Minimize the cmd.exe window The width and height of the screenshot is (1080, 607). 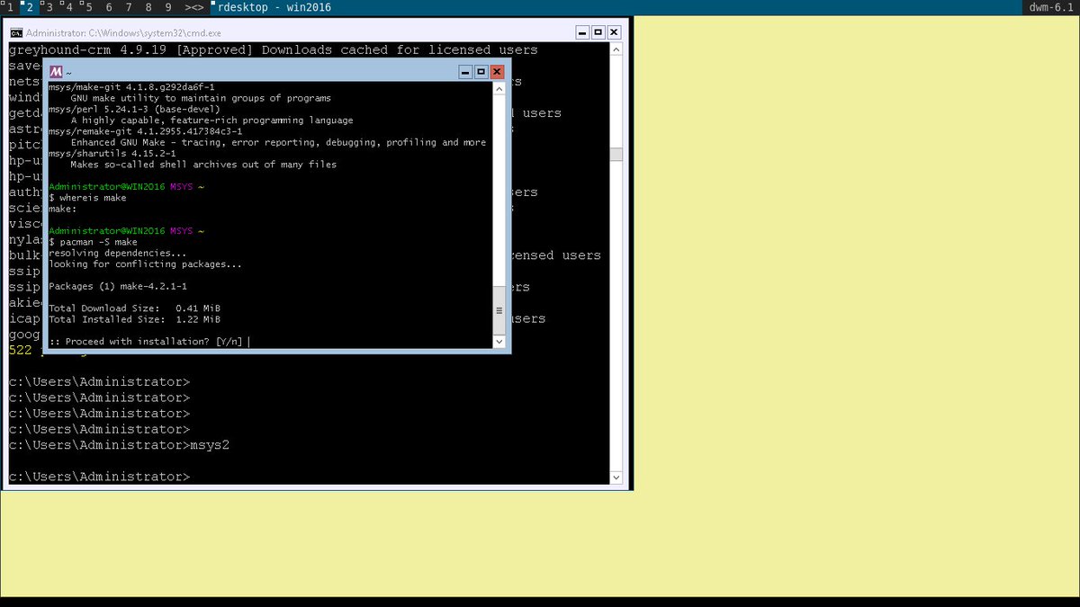tap(580, 31)
